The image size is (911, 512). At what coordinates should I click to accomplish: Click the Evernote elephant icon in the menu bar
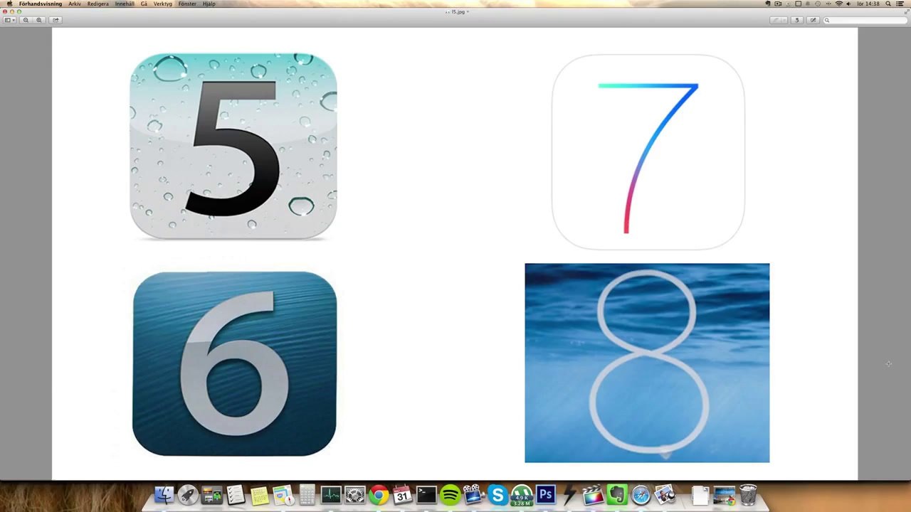click(769, 4)
